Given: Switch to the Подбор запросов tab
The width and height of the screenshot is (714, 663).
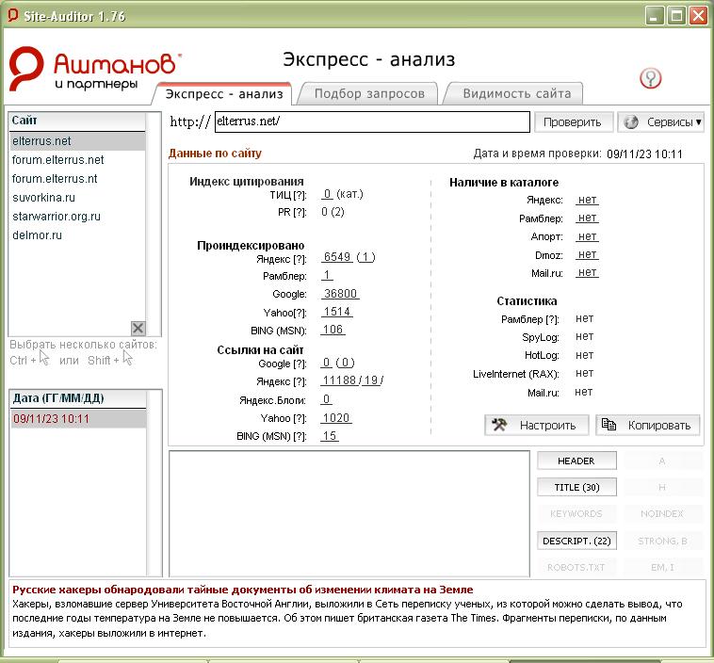Looking at the screenshot, I should (368, 93).
